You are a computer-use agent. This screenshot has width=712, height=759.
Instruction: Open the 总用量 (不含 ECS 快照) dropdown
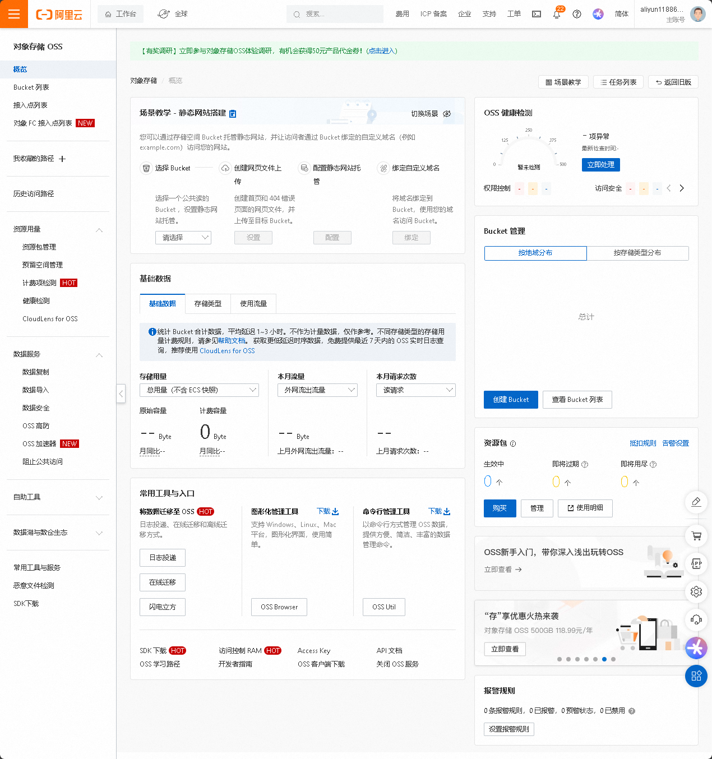(x=199, y=390)
